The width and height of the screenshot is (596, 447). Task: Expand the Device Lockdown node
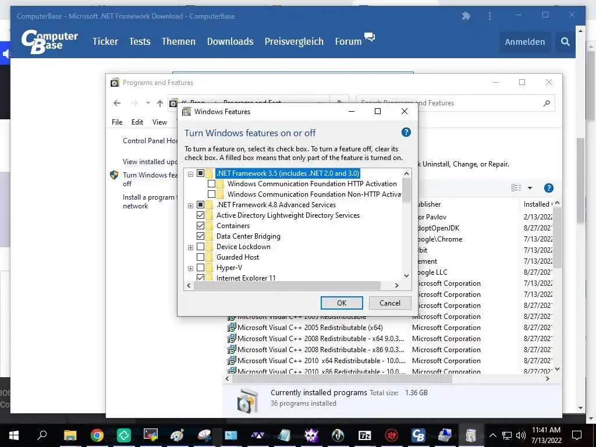click(x=190, y=247)
